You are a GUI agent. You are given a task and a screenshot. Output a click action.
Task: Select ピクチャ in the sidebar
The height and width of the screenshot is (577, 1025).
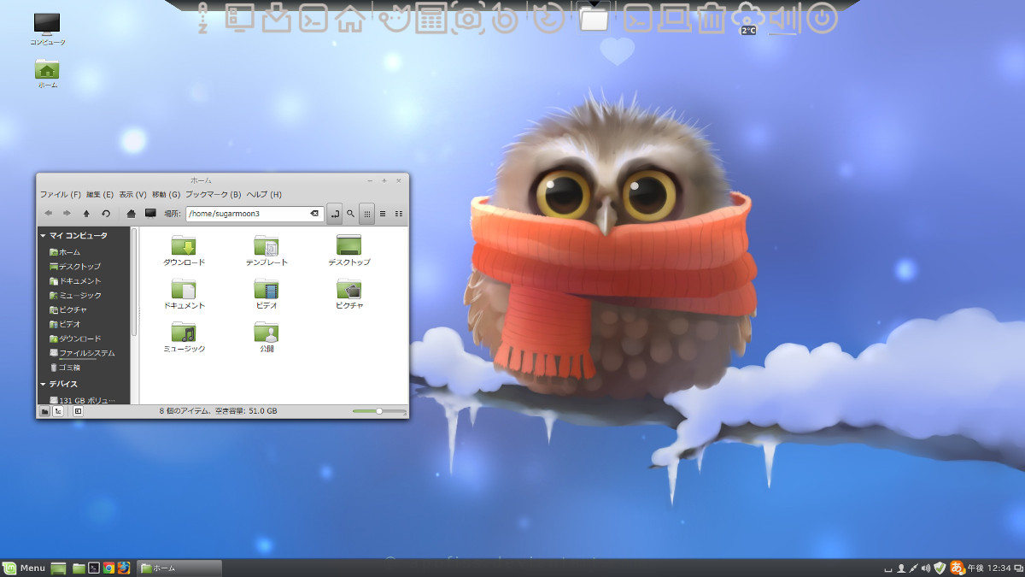click(x=68, y=310)
